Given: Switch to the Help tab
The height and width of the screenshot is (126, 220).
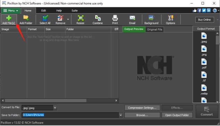Looking at the screenshot, I should coord(59,11).
